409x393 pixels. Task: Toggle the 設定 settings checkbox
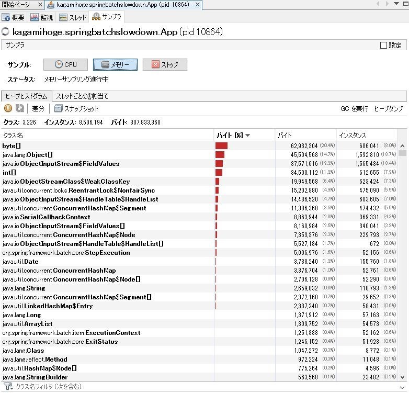383,46
